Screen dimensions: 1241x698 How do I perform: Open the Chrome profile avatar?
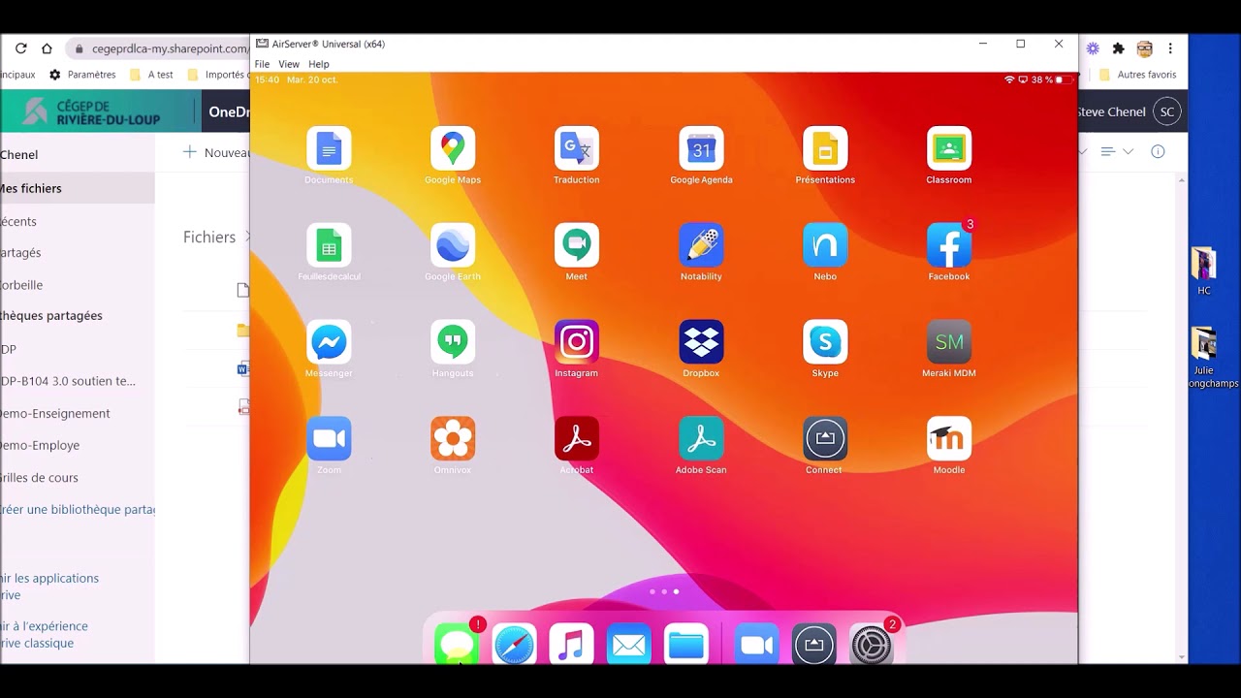click(x=1145, y=48)
